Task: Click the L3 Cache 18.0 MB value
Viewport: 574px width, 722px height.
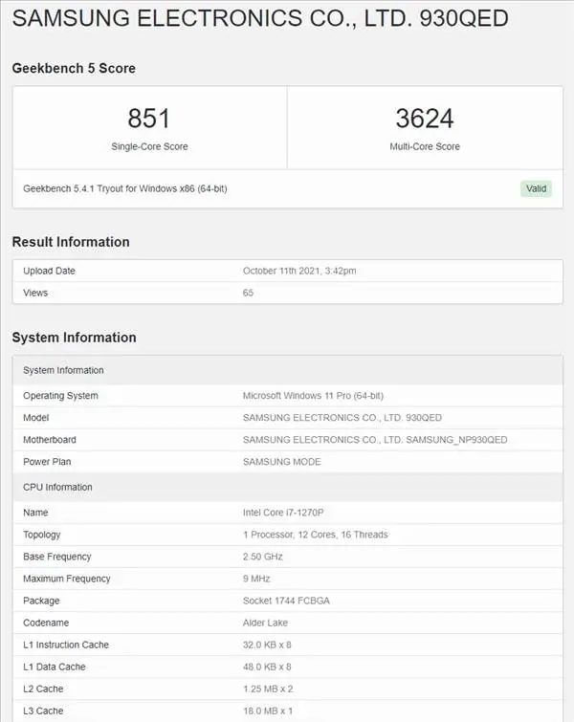Action: coord(270,711)
